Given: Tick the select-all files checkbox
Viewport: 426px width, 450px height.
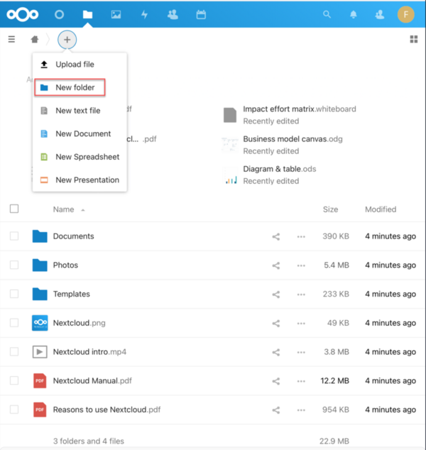Looking at the screenshot, I should click(14, 209).
